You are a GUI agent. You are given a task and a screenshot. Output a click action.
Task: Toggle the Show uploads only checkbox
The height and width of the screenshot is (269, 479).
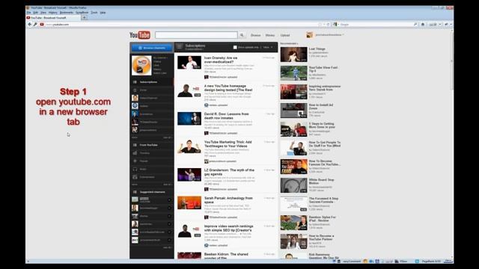point(235,47)
